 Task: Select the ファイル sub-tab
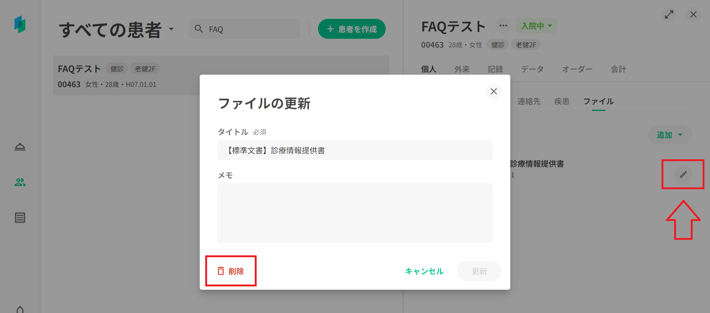pos(598,101)
